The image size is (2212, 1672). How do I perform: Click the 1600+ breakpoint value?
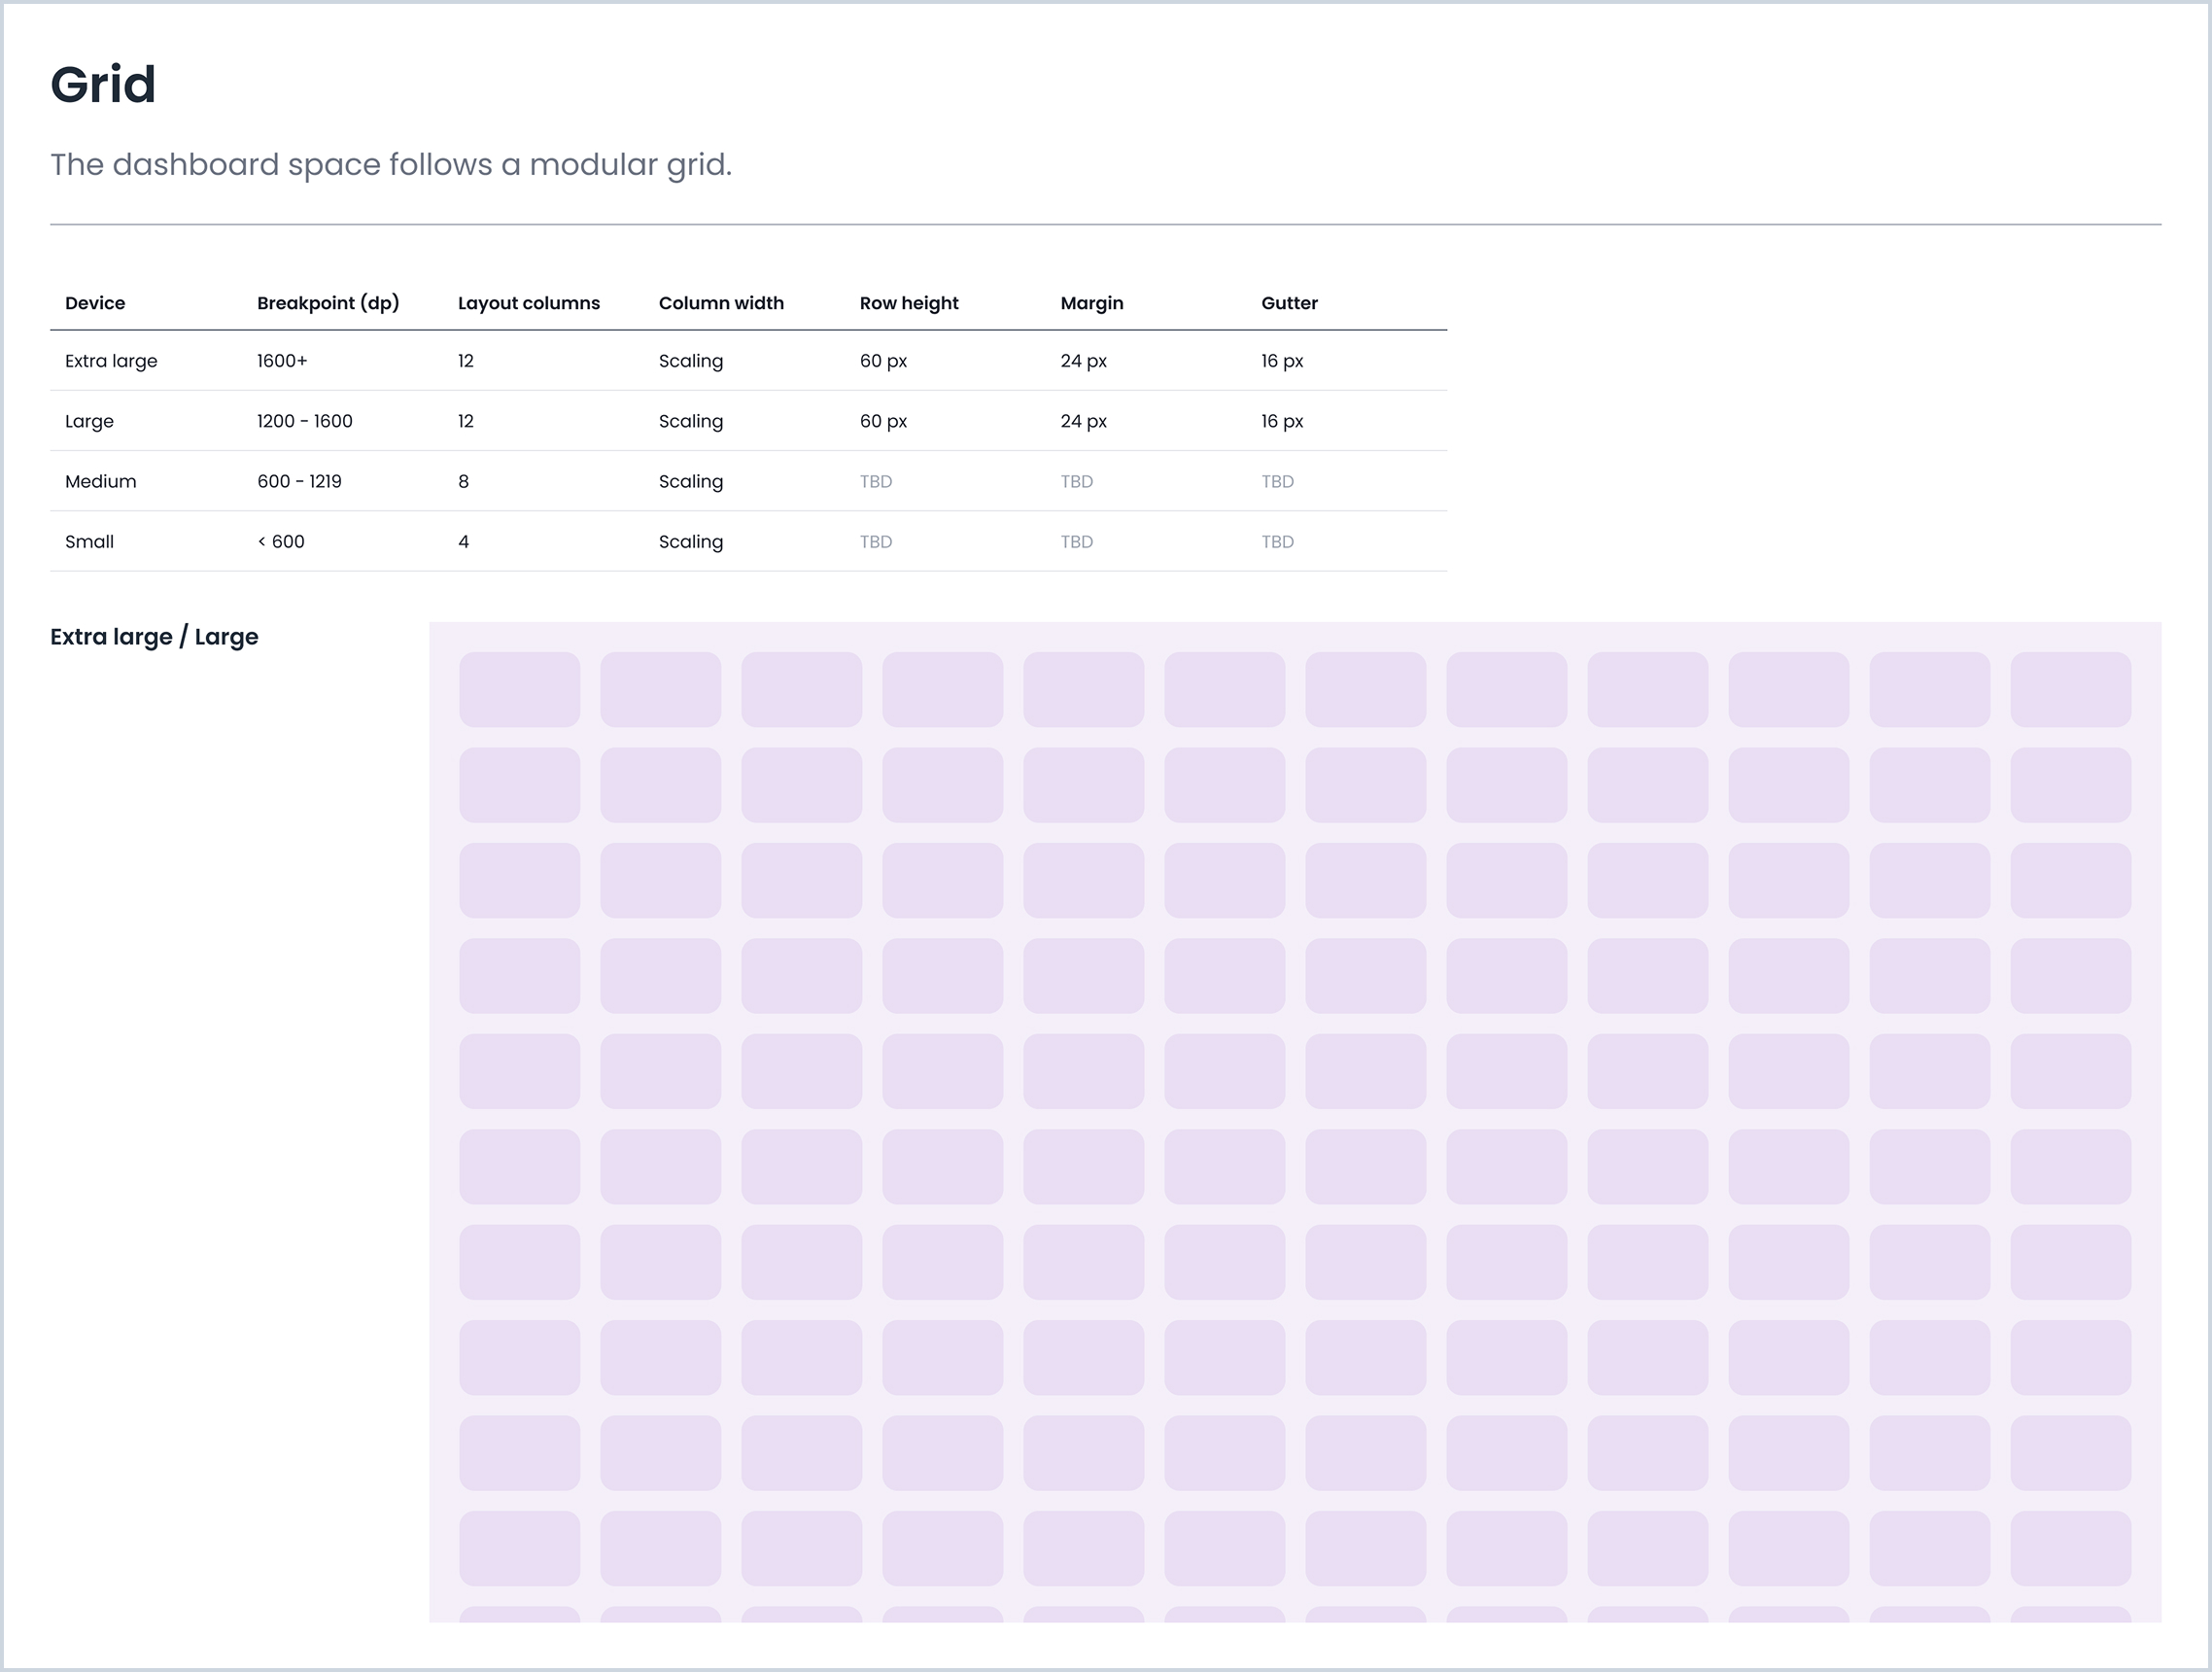[x=282, y=361]
